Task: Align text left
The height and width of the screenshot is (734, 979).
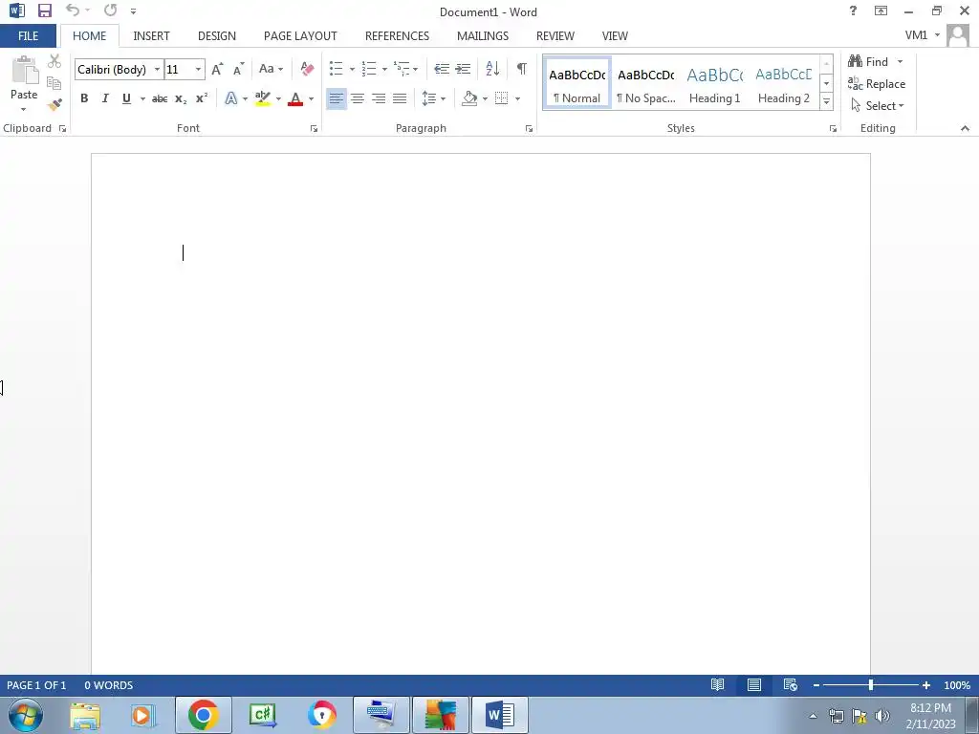Action: (x=336, y=98)
